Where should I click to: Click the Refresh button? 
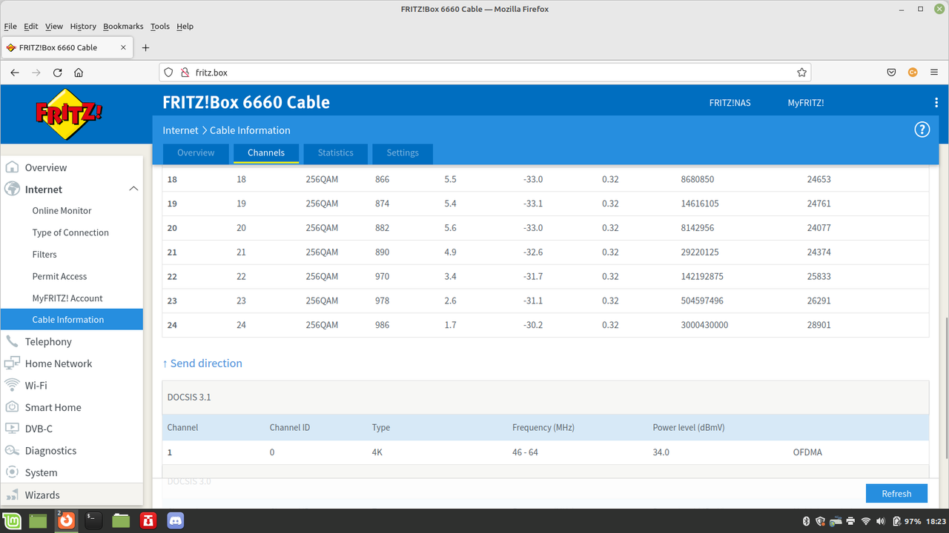pos(896,494)
